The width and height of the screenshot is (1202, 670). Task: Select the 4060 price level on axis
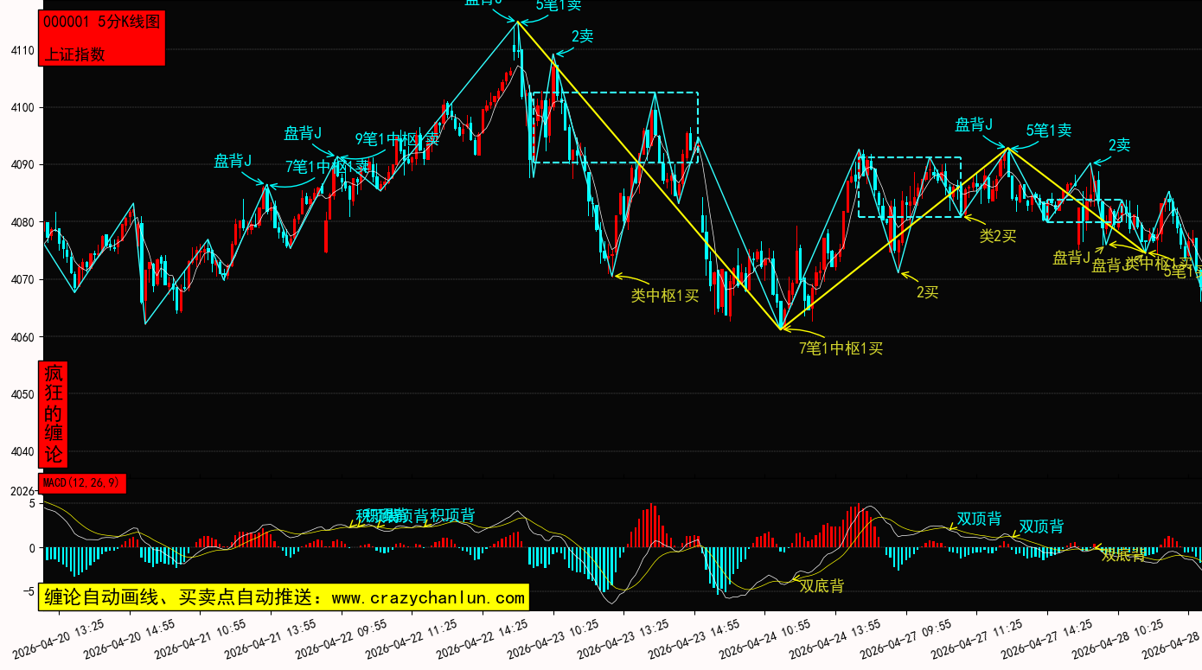click(22, 337)
